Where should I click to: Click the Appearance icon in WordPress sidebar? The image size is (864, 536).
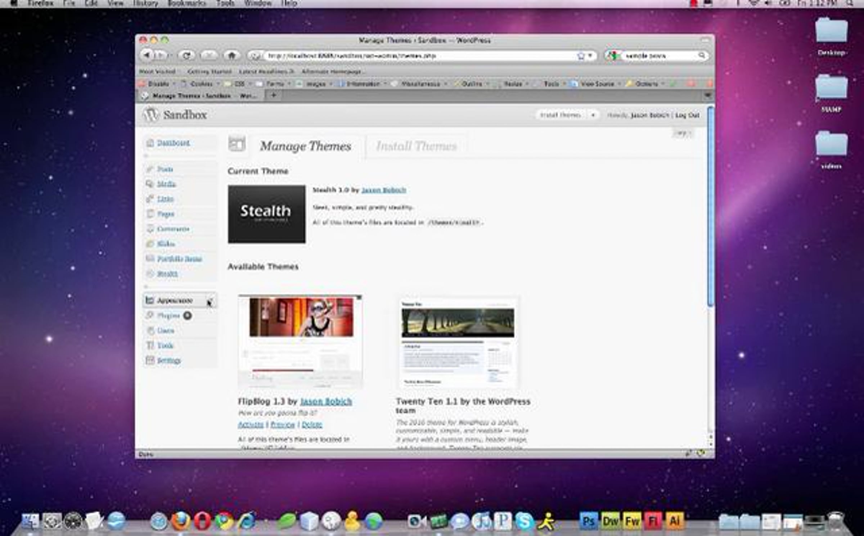(x=149, y=300)
